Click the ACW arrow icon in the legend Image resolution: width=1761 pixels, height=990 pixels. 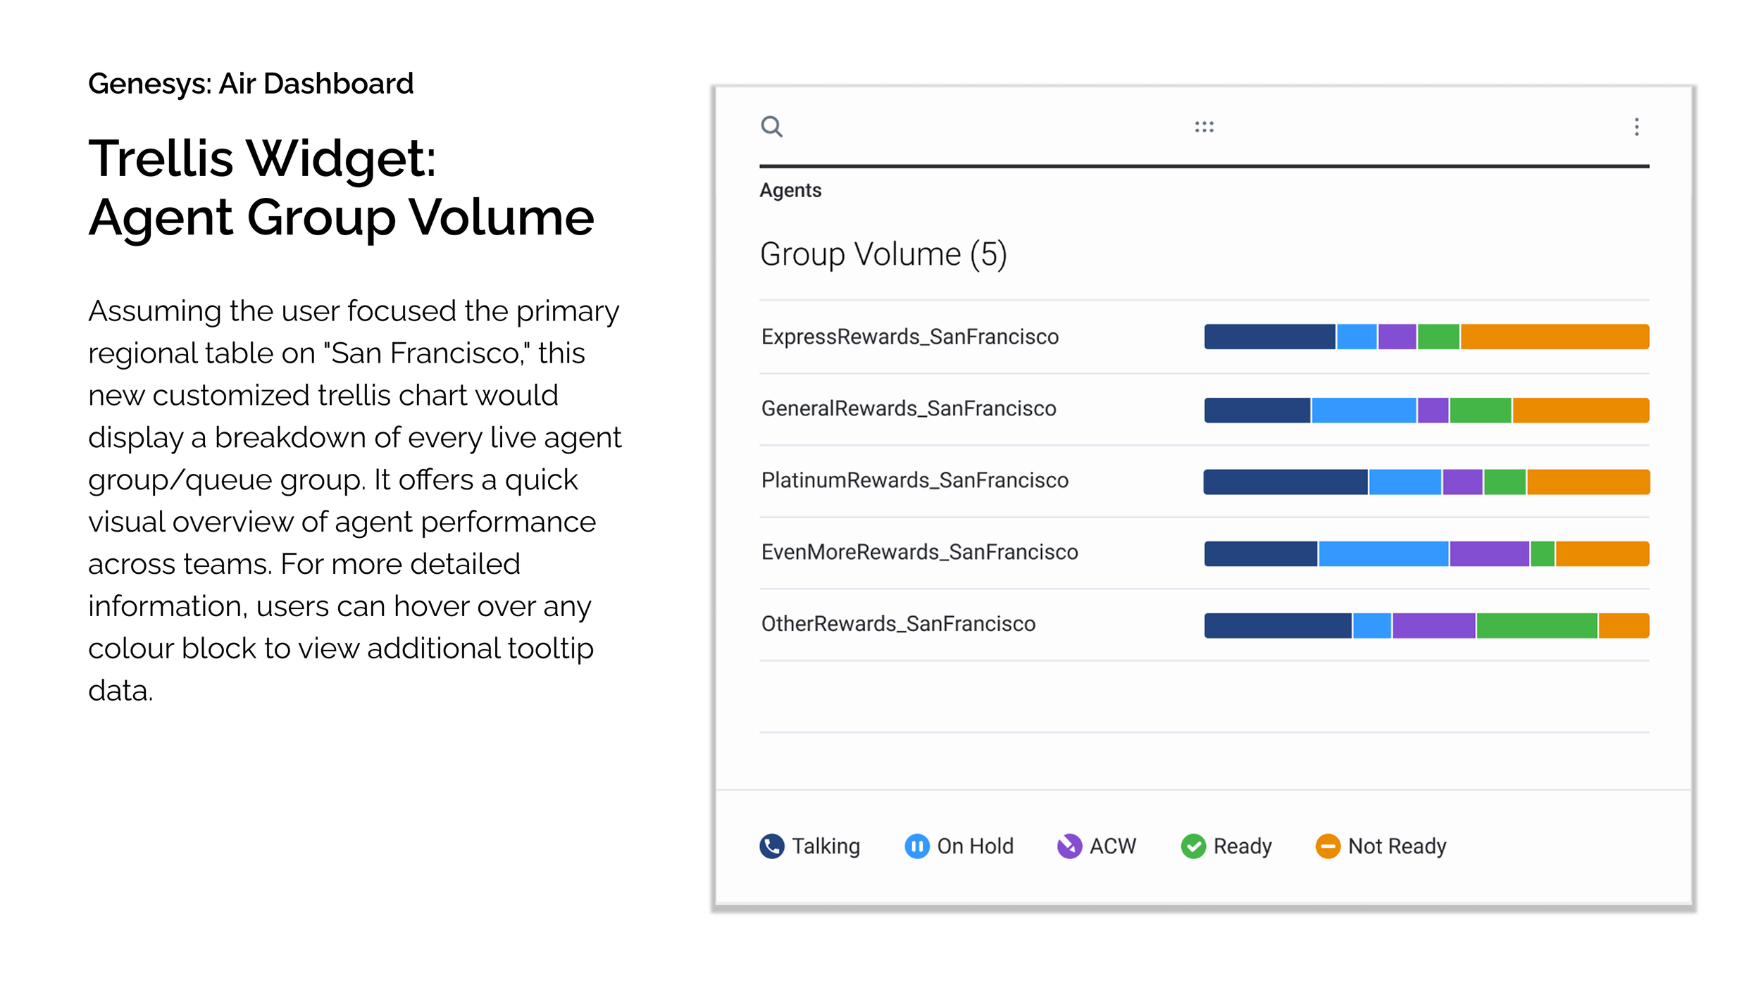1069,846
